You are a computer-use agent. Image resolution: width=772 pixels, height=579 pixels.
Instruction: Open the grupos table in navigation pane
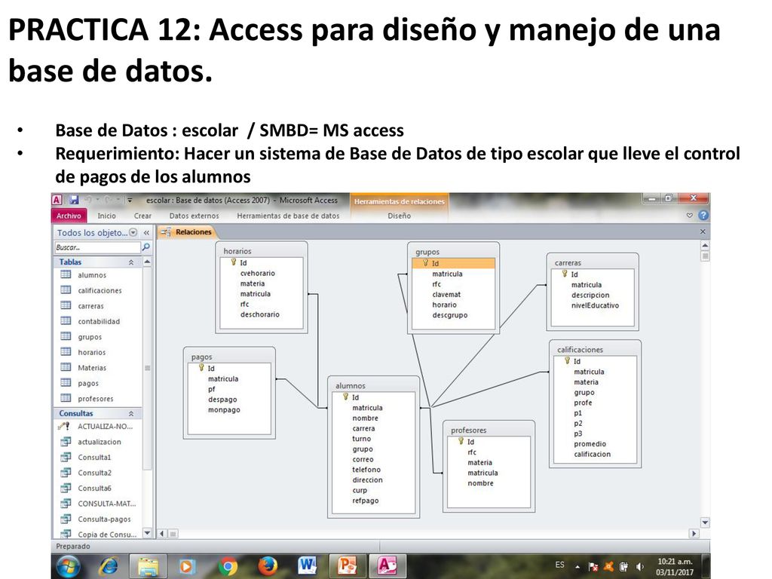pos(90,337)
